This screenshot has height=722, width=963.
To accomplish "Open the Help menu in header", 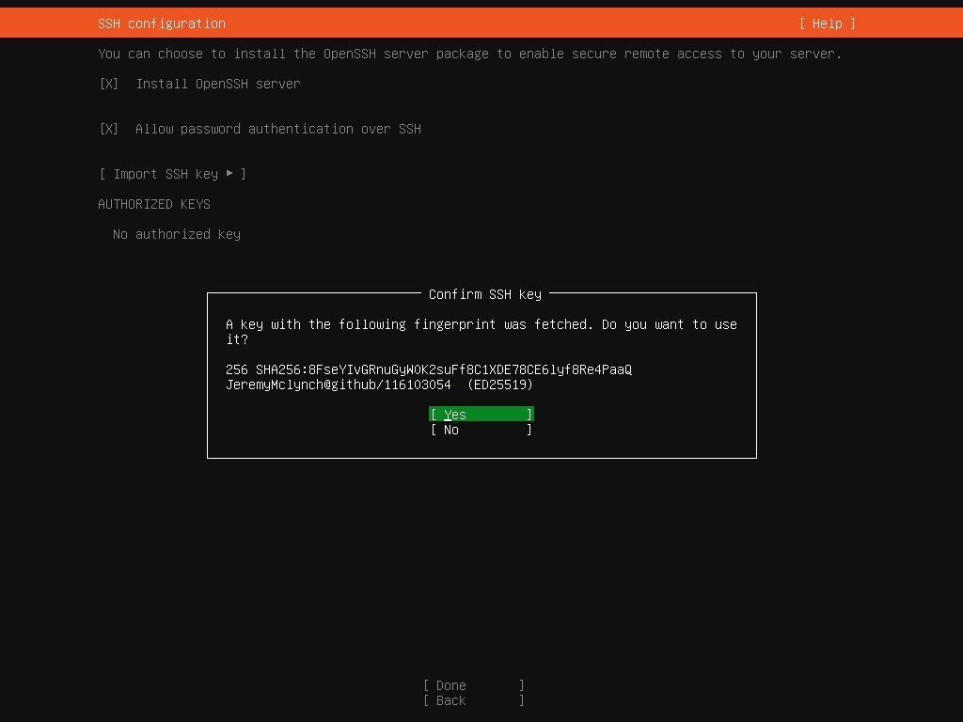I will pyautogui.click(x=828, y=24).
